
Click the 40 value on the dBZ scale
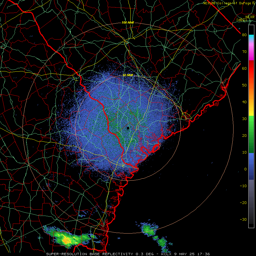tap(244, 102)
